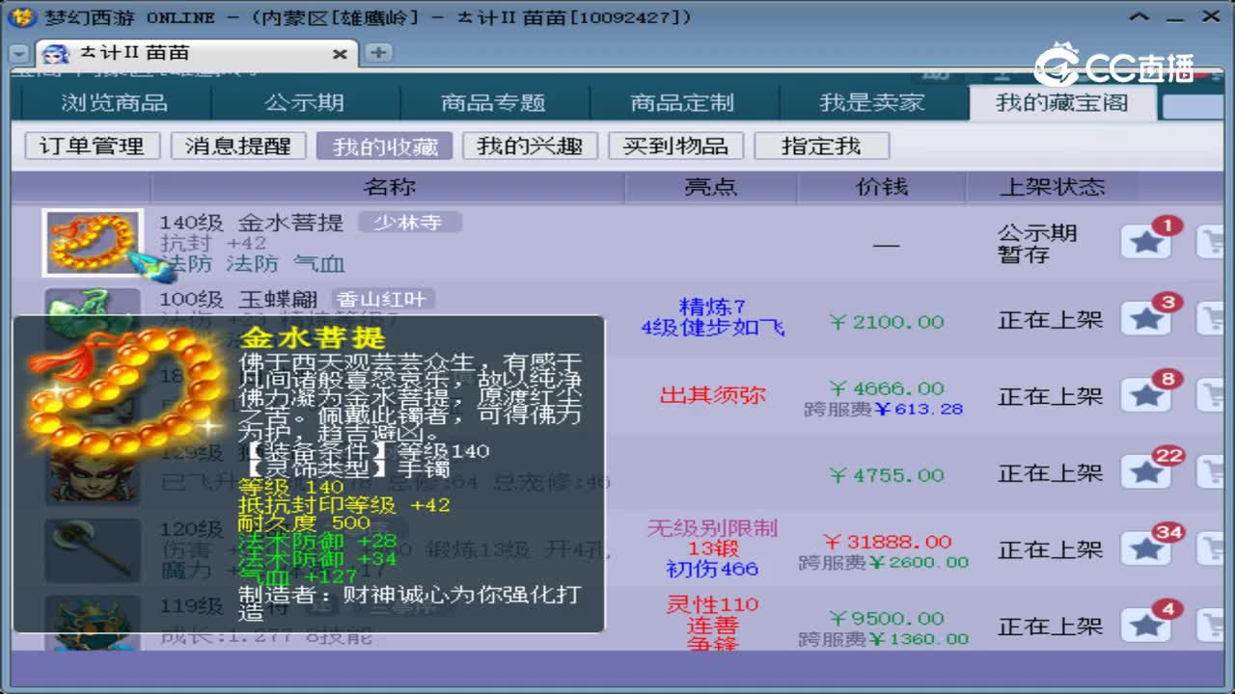
Task: Click the game logo icon in title bar
Action: 24,17
